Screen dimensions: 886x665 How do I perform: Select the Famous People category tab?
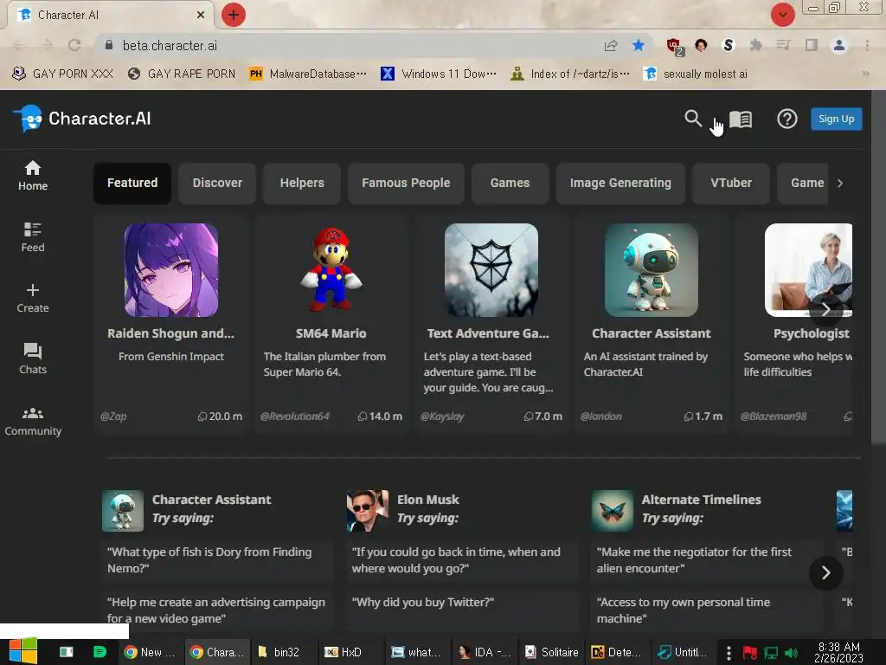coord(406,184)
